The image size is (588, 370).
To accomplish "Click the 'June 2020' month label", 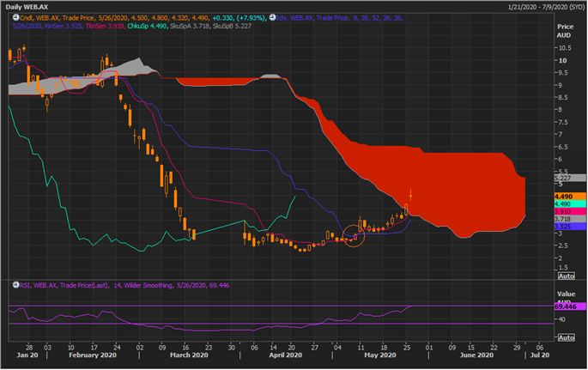I will click(x=476, y=355).
